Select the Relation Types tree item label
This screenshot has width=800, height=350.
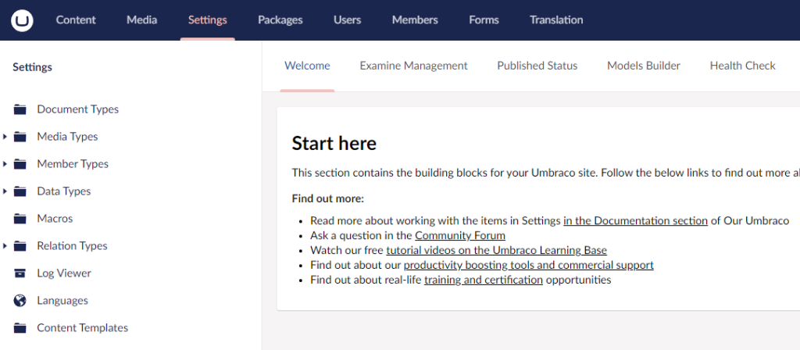[x=72, y=246]
